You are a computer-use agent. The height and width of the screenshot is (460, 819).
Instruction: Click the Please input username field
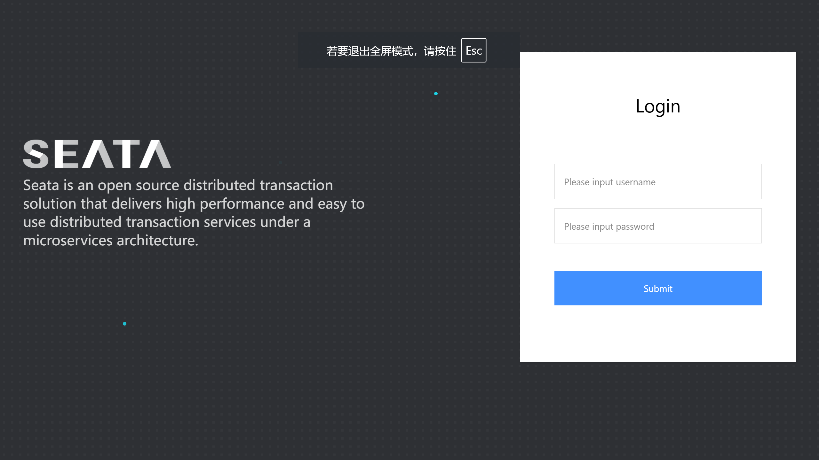point(658,181)
